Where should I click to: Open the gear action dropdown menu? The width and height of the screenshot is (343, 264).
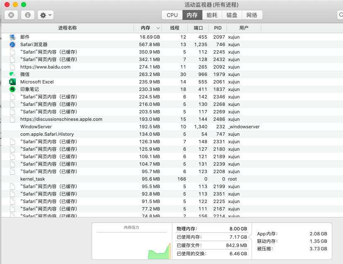(x=45, y=15)
